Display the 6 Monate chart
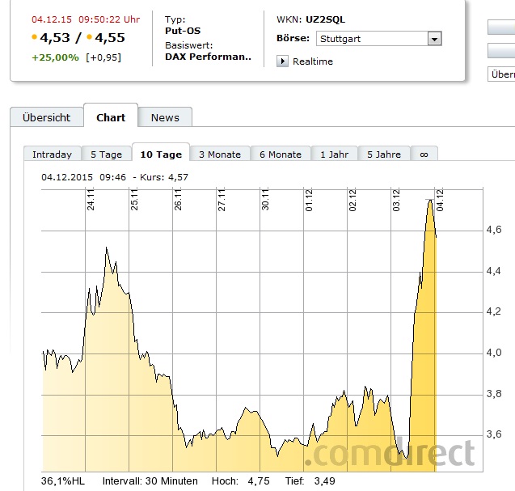 pos(280,154)
